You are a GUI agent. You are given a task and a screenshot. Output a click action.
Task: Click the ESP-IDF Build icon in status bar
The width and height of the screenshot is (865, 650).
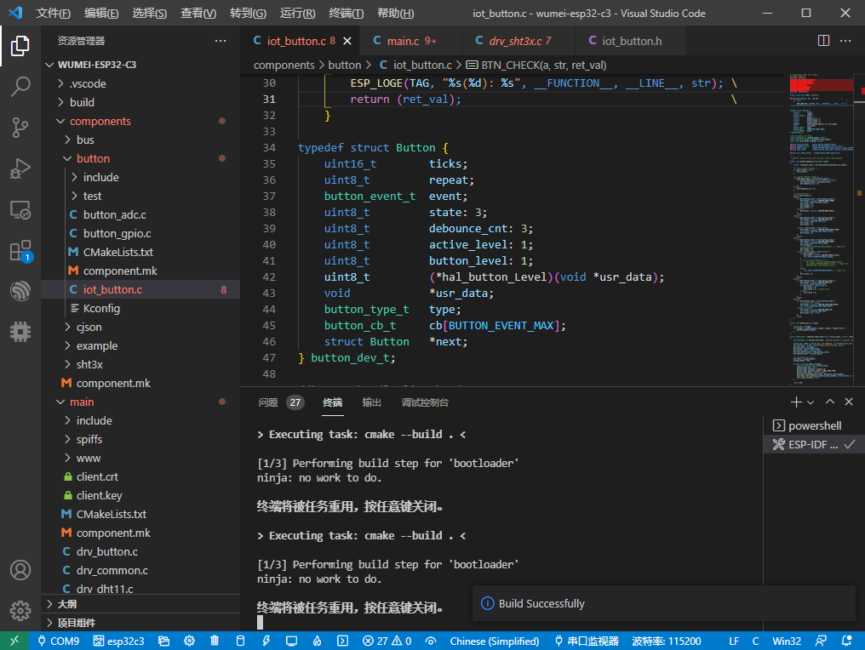point(239,641)
